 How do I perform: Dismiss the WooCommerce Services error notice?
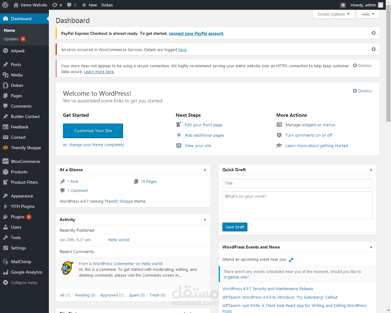[x=374, y=49]
